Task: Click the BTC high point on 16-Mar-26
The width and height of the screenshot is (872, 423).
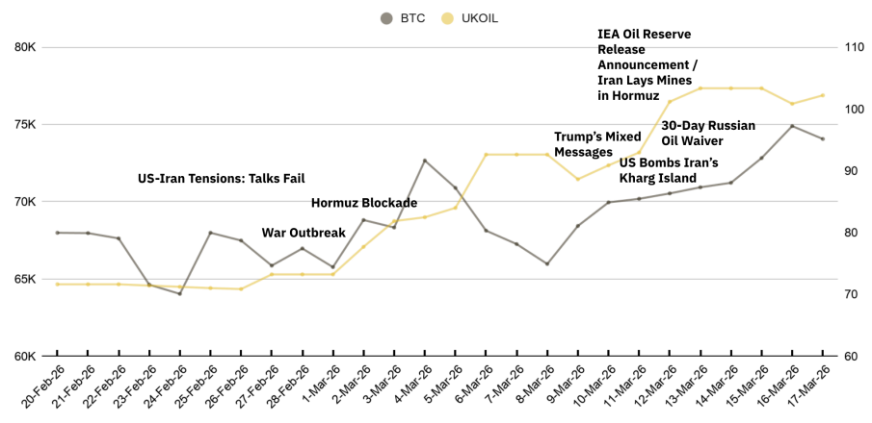Action: 792,126
